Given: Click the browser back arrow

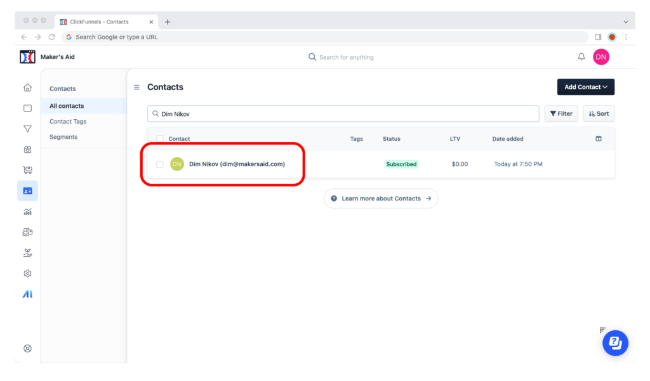Looking at the screenshot, I should (24, 37).
